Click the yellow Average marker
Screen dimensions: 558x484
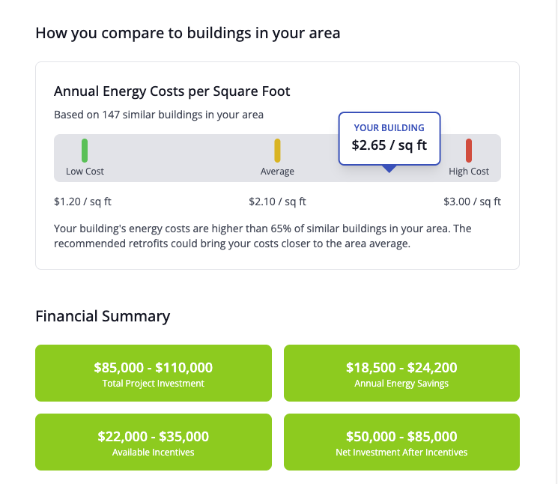(x=277, y=150)
